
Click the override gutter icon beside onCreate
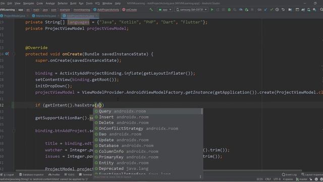pos(7,54)
